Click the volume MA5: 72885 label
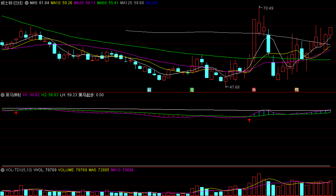 pos(99,170)
